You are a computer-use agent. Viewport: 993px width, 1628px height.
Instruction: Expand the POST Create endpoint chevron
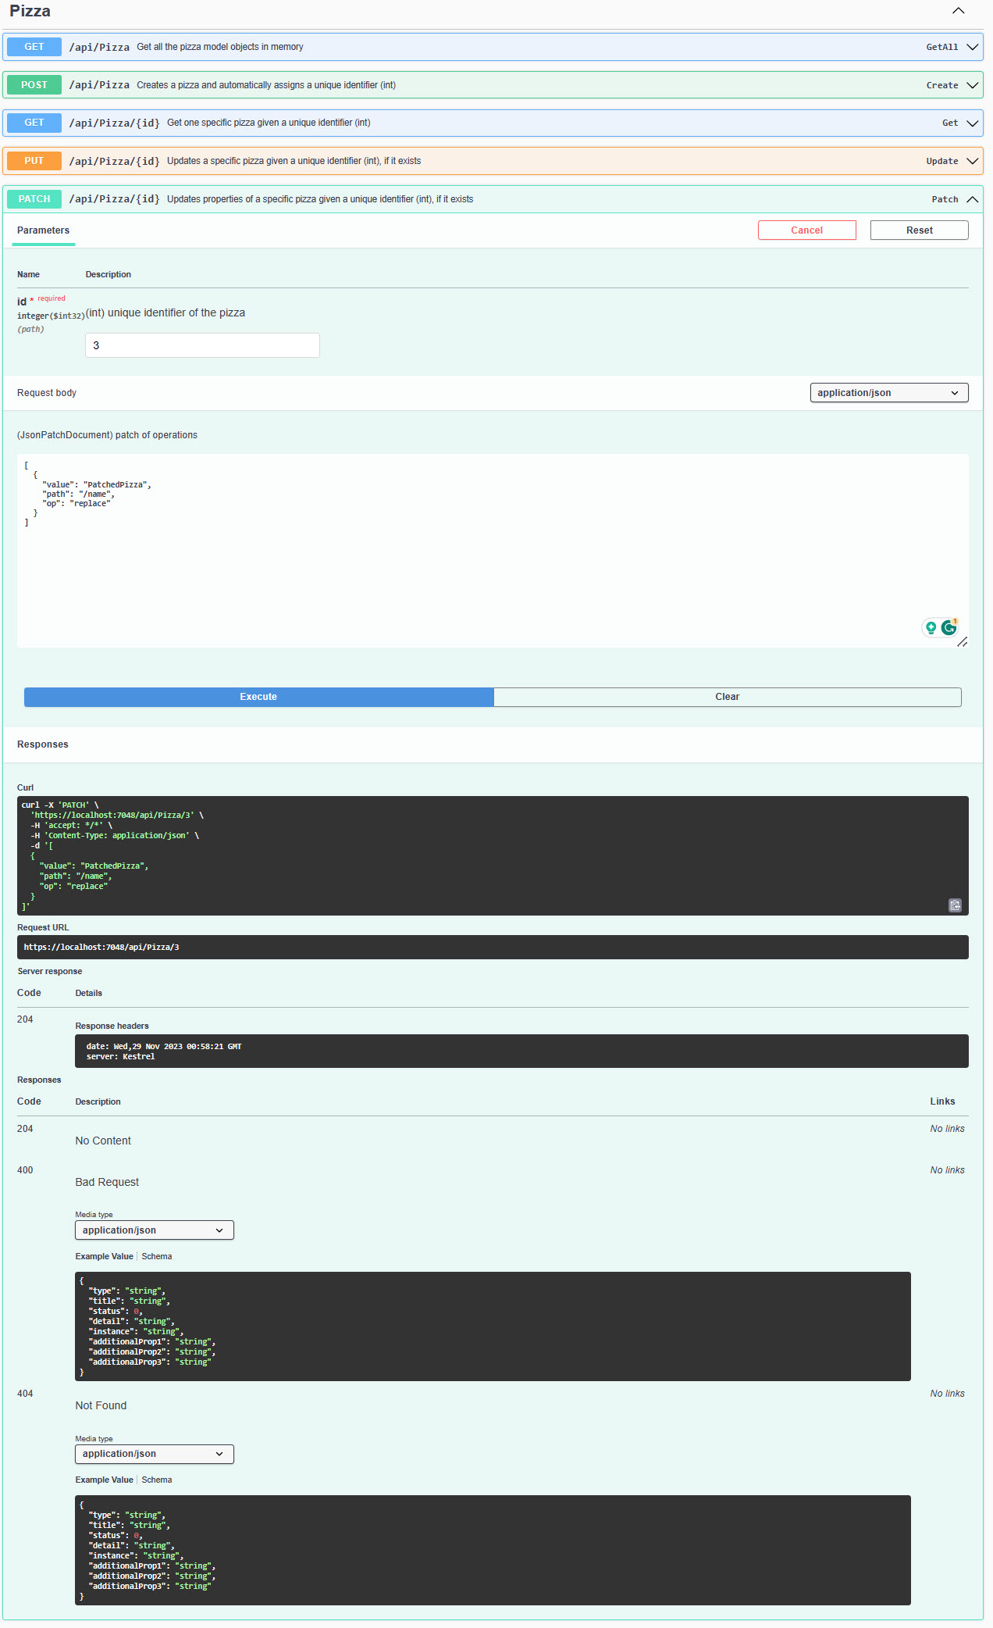(972, 85)
